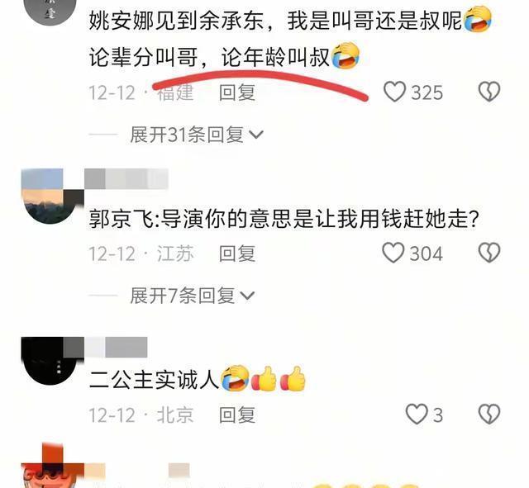Viewport: 529px width, 488px height.
Task: Tap broken-heart icon on Jiangsu comment
Action: [489, 253]
